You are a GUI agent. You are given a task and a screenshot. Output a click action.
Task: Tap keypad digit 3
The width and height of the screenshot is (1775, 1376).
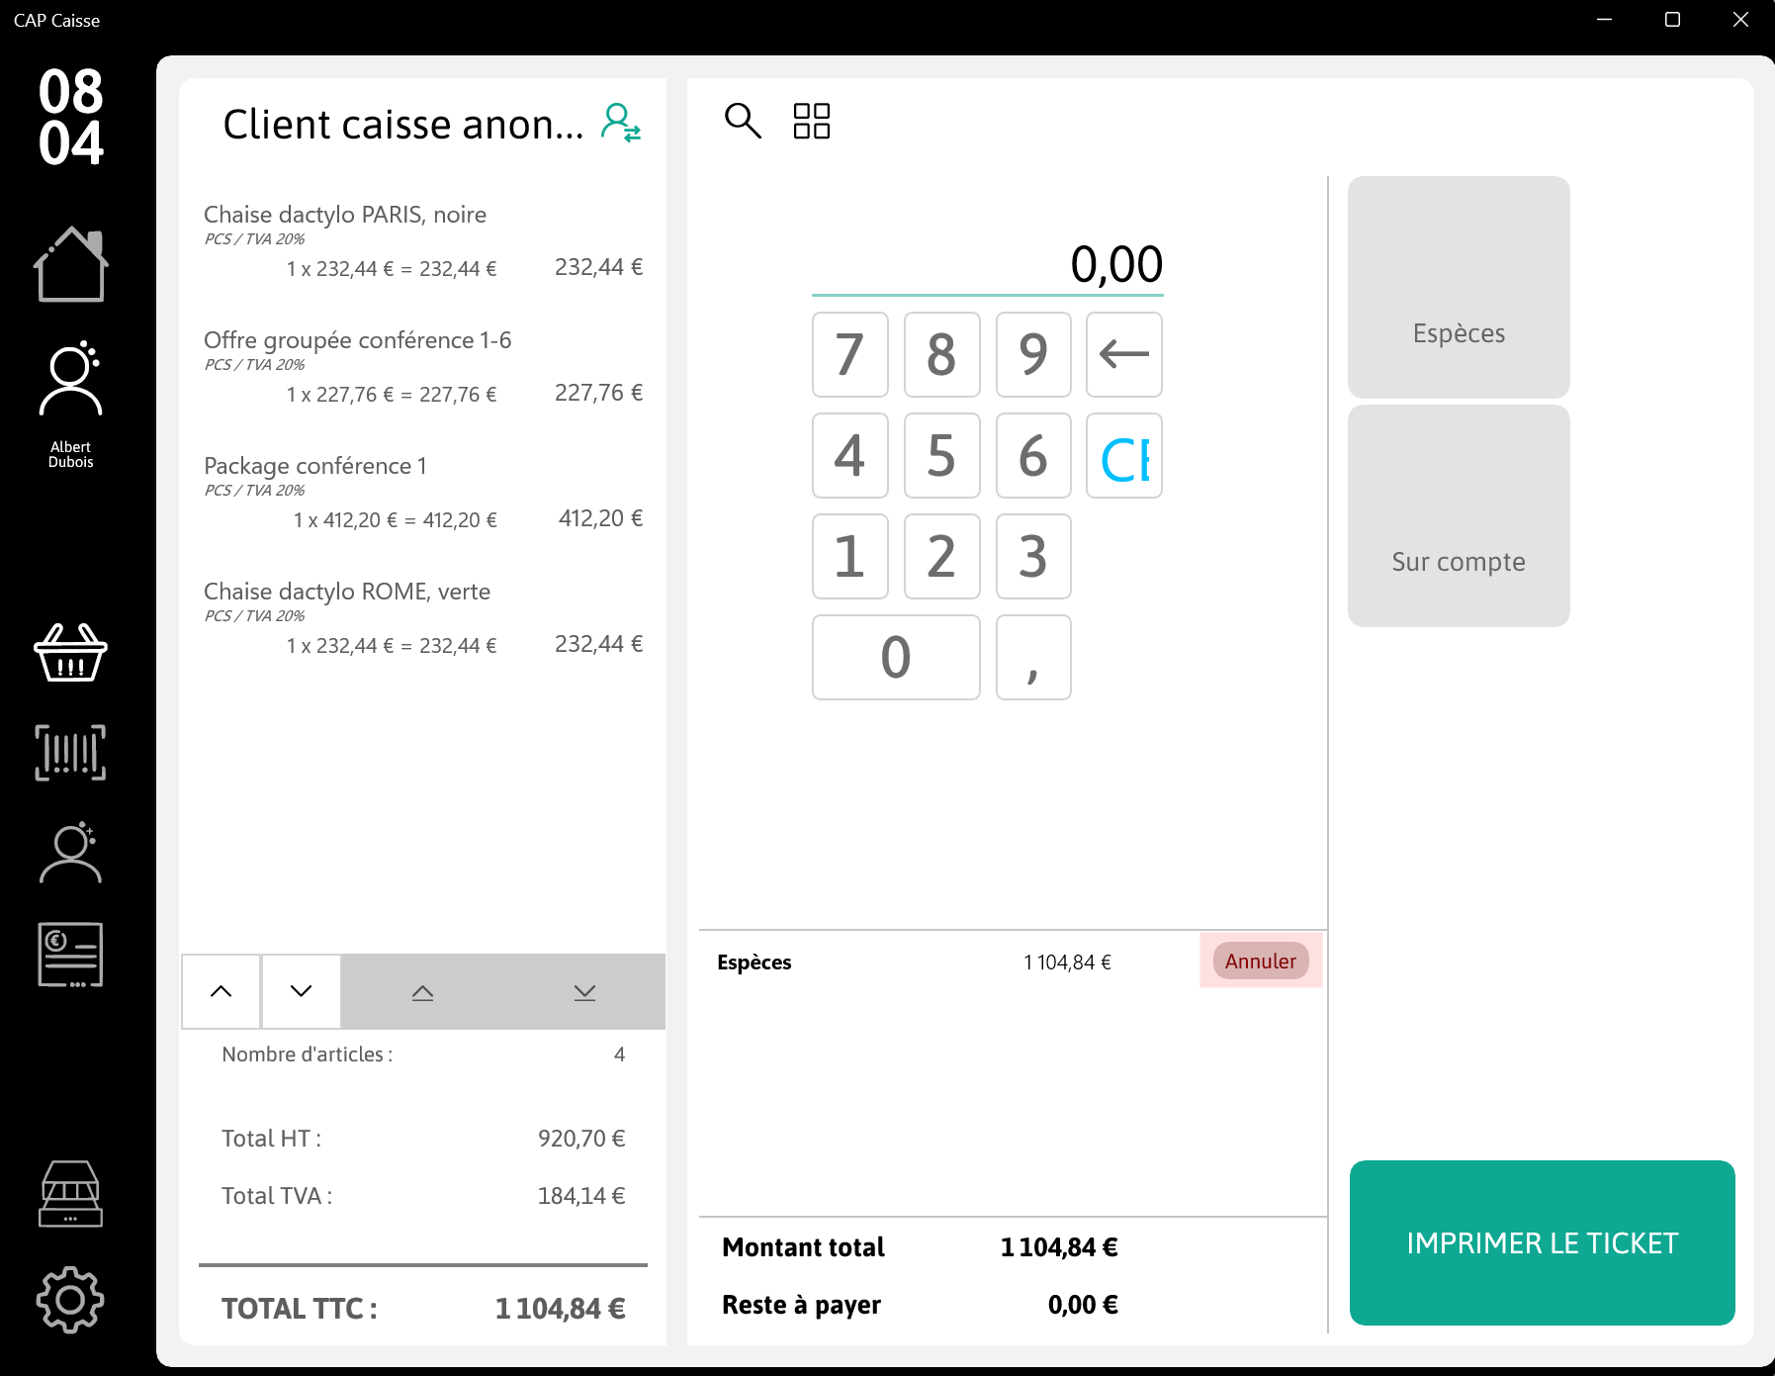[1033, 556]
